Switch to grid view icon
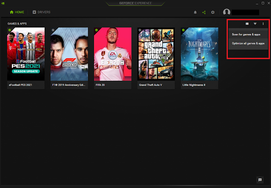Viewport: 271px width, 188px height. [x=247, y=24]
